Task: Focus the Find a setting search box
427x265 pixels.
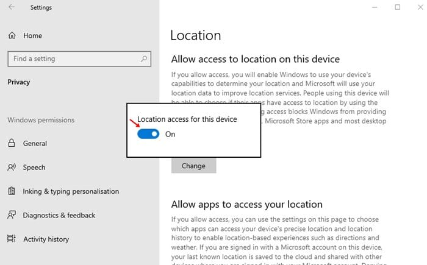Action: click(73, 59)
